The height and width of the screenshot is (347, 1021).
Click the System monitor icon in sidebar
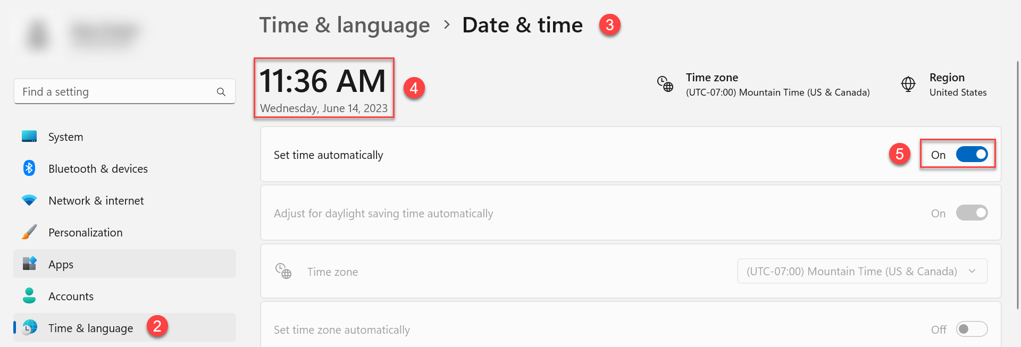(29, 137)
